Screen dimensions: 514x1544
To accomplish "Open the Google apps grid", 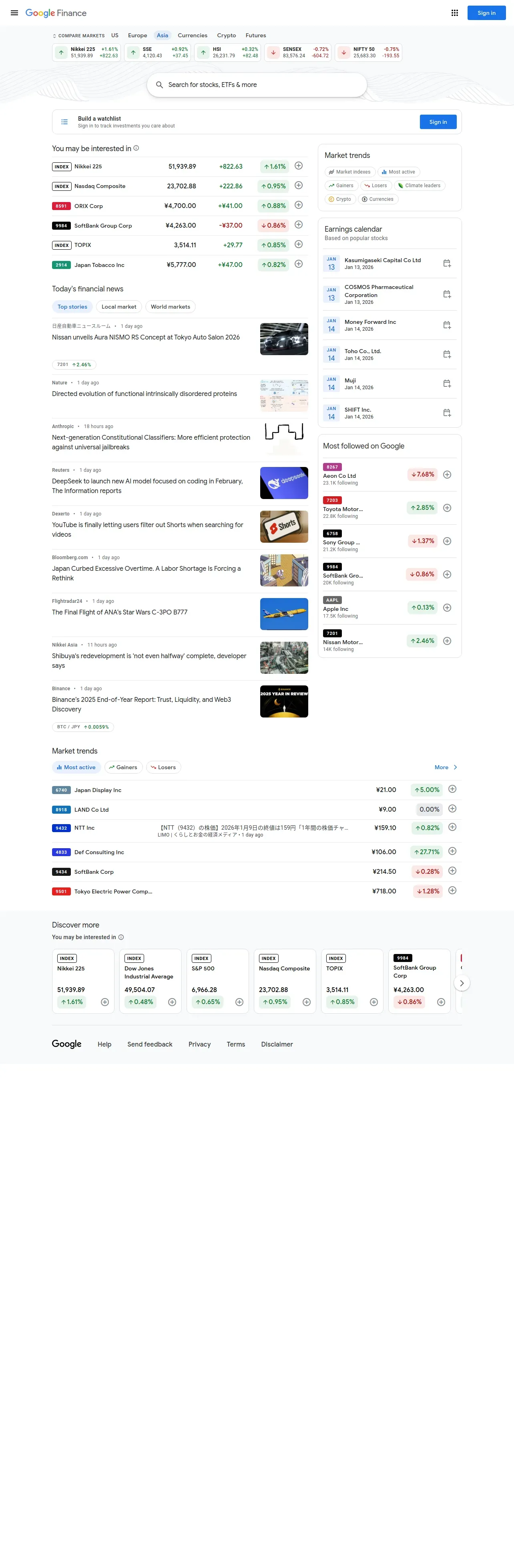I will tap(455, 12).
